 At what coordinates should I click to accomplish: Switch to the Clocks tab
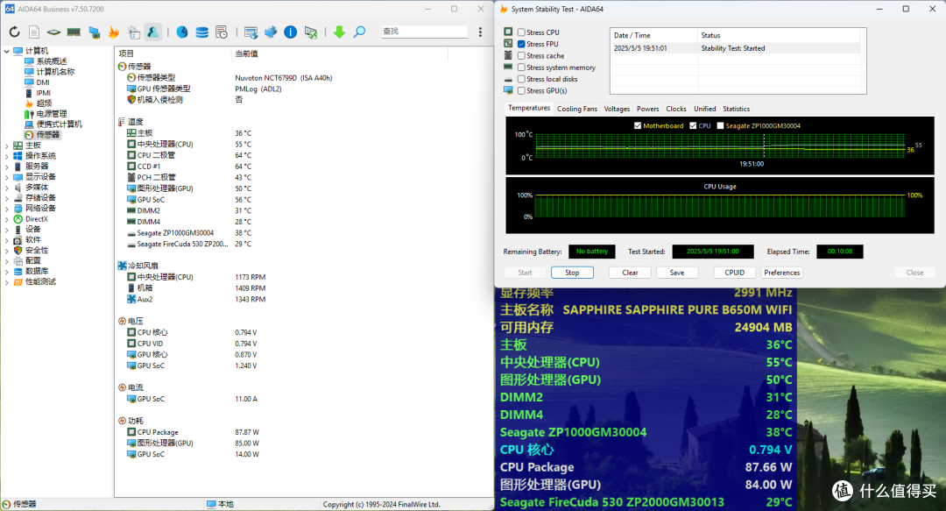[675, 109]
